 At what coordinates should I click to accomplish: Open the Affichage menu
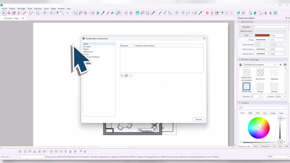[21, 8]
